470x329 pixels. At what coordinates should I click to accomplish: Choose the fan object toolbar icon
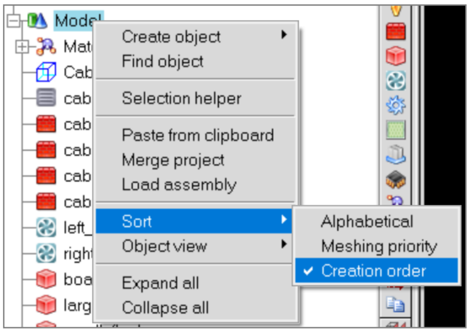pyautogui.click(x=396, y=81)
